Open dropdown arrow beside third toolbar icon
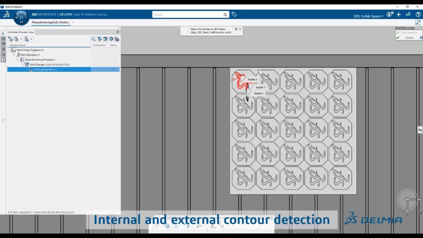Screen dimensions: 423x238 pos(31,39)
